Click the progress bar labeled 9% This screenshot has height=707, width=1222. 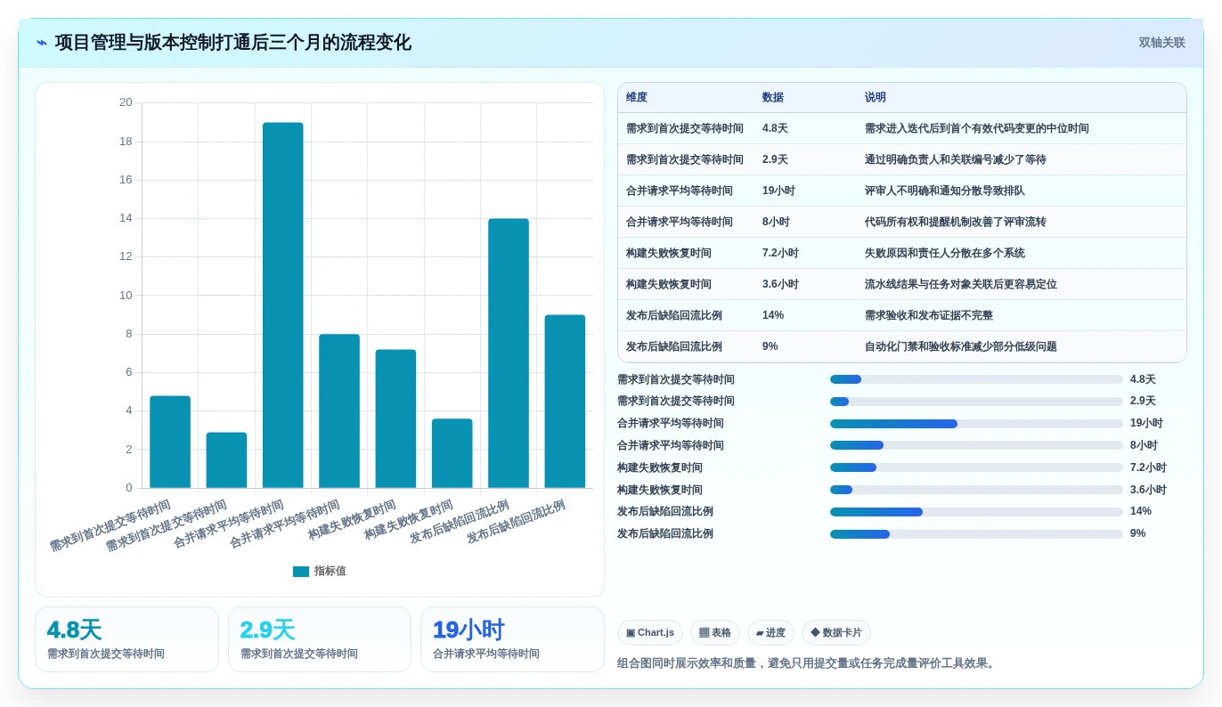pyautogui.click(x=976, y=534)
